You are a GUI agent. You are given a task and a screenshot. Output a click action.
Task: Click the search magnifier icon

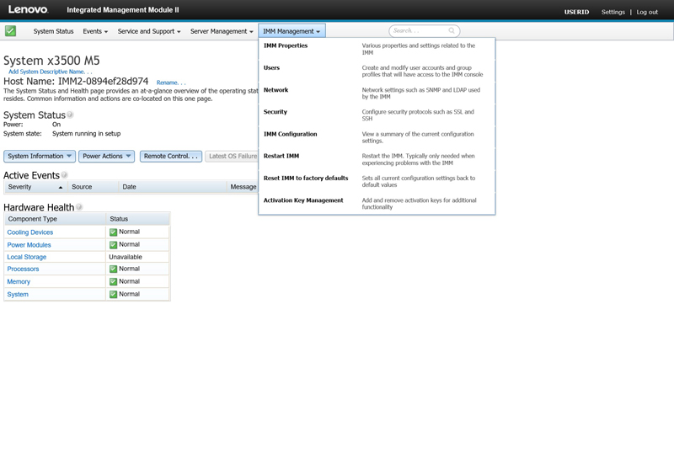point(452,30)
